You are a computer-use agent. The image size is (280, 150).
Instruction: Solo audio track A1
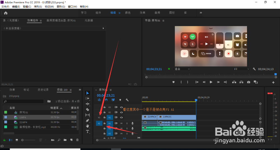pos(127,123)
